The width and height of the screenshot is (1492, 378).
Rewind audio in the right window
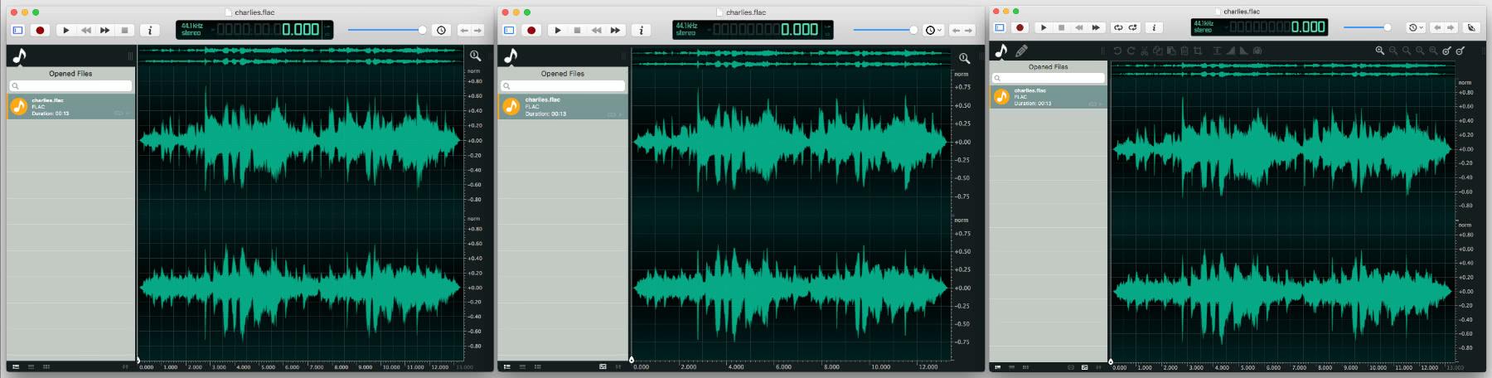1079,27
